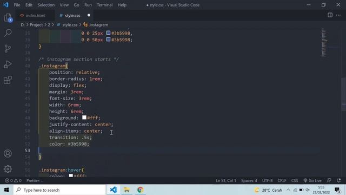Select encoding UTF-8 in status bar
This screenshot has width=346, height=195.
point(268,180)
